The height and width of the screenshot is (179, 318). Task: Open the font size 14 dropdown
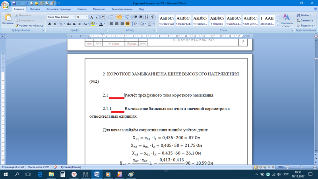tap(87, 17)
